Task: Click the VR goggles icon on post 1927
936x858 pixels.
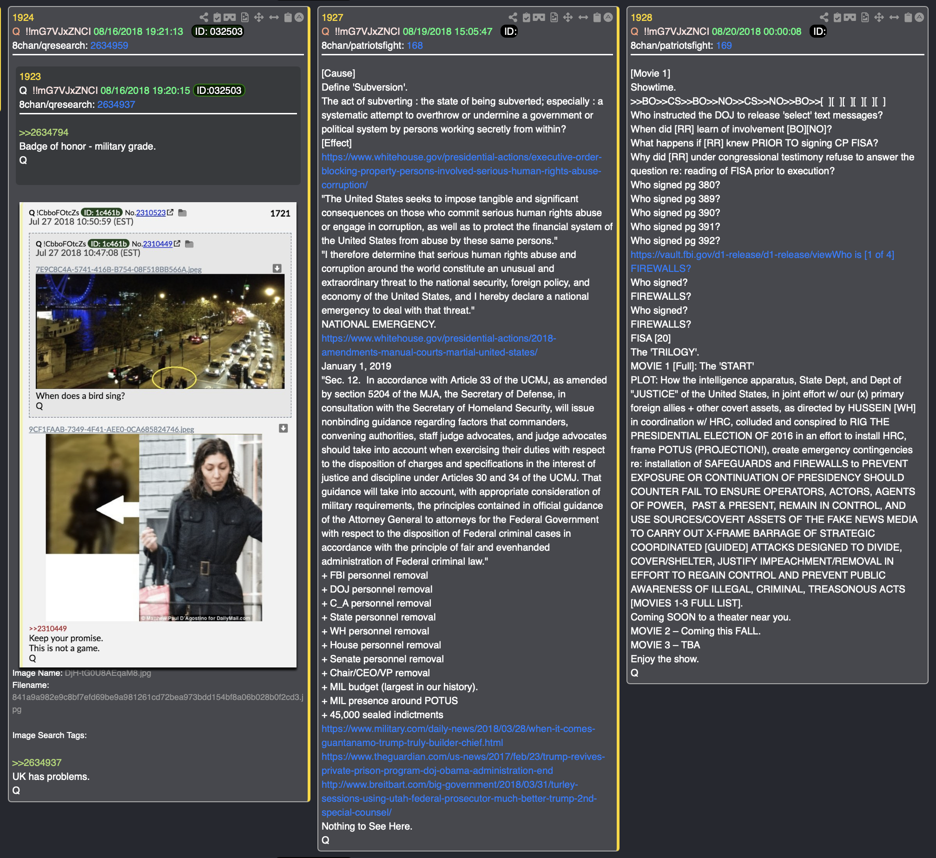Action: click(x=539, y=18)
